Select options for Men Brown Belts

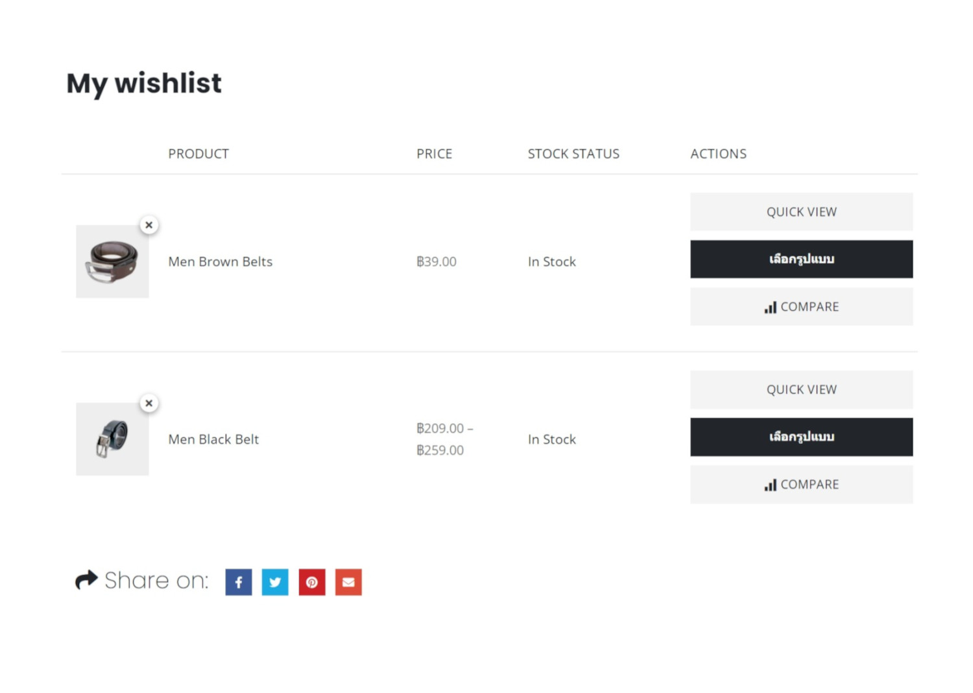801,259
